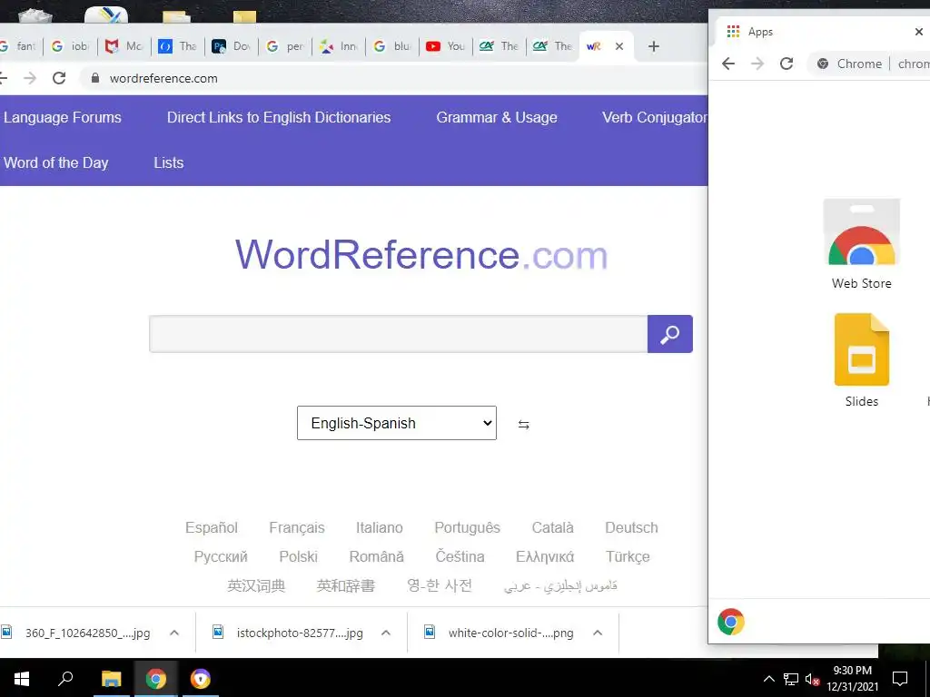Open the Windows Start menu

pyautogui.click(x=22, y=679)
